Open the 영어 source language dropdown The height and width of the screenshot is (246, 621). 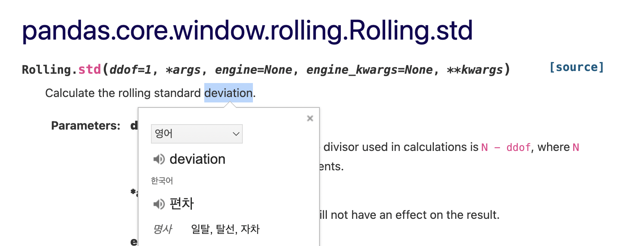pos(197,134)
